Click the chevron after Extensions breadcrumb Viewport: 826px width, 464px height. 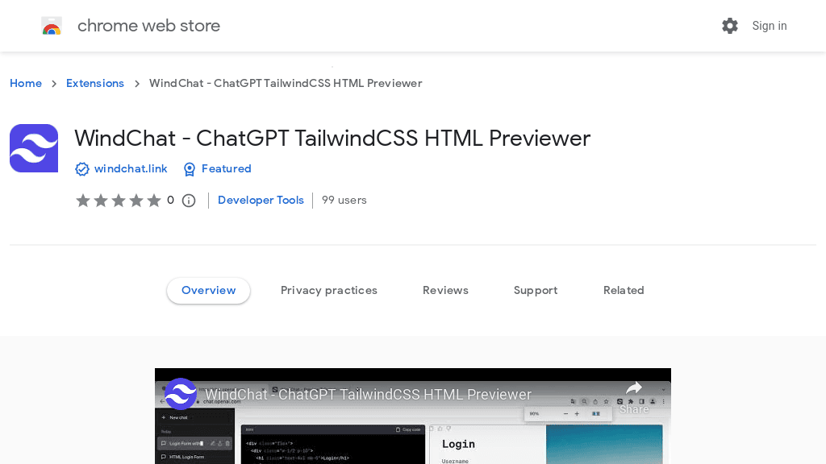click(x=137, y=84)
